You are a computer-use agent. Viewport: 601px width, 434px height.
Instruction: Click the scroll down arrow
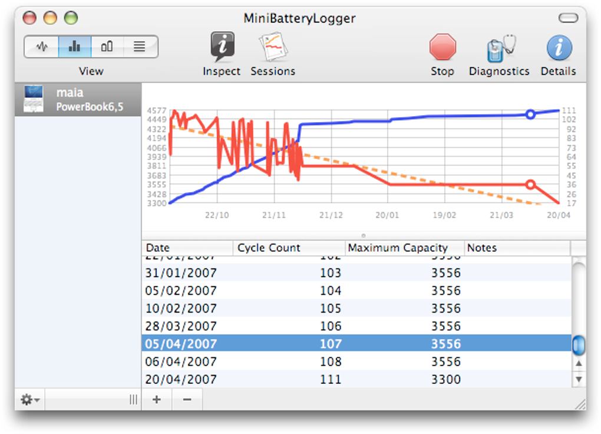pos(579,379)
